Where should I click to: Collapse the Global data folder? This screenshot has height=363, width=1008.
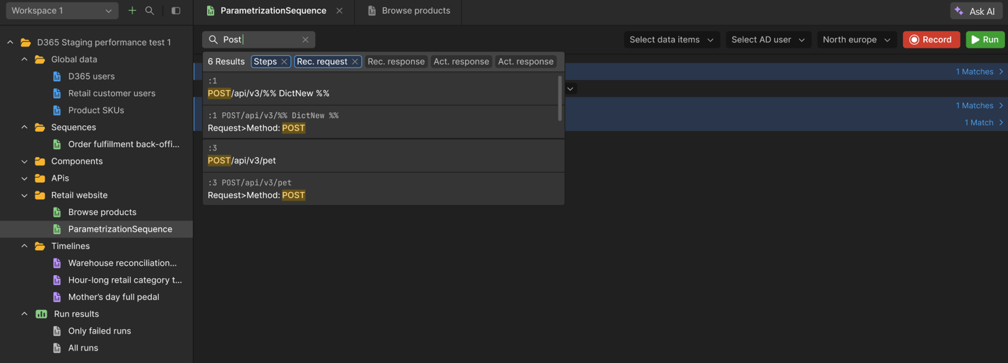point(24,59)
